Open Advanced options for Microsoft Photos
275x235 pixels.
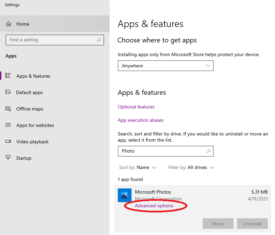pyautogui.click(x=154, y=206)
